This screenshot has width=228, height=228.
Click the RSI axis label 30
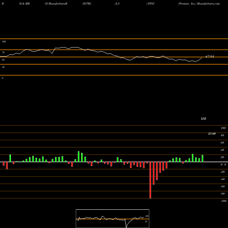coord(3,67)
